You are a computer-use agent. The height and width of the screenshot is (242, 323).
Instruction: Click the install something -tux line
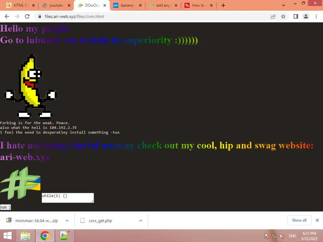tap(60, 132)
